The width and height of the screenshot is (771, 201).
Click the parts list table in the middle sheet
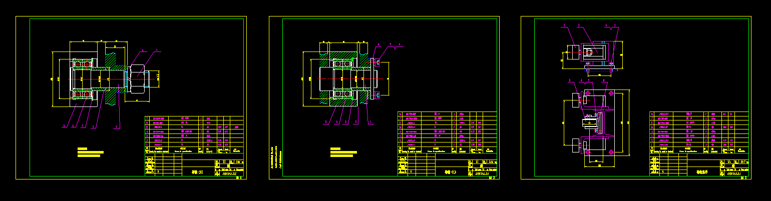(x=447, y=132)
